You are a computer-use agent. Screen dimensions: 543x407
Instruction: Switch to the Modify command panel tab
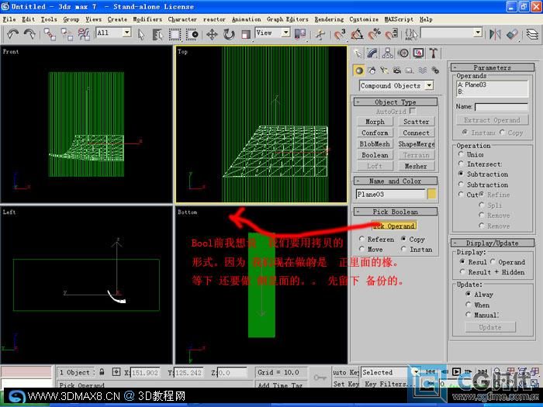click(372, 53)
